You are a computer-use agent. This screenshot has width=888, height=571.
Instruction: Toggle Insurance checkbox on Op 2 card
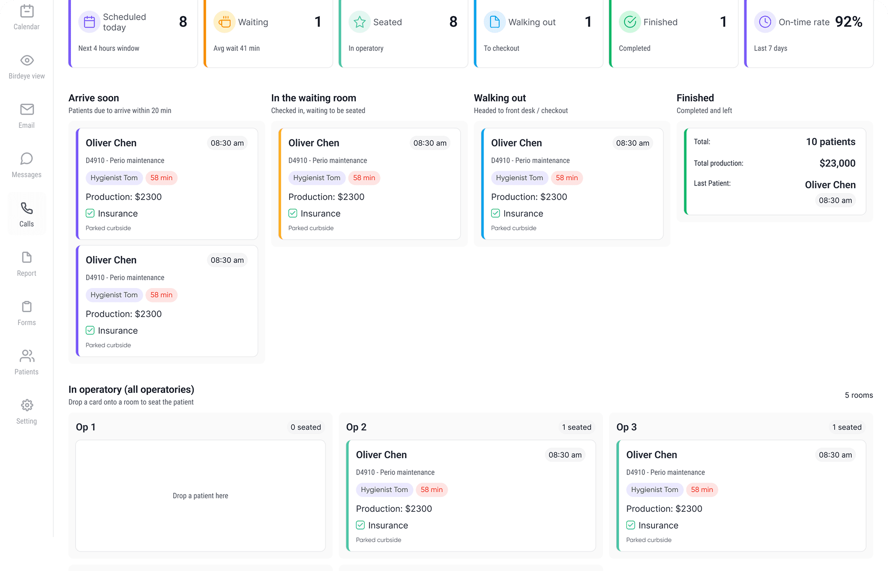(361, 525)
